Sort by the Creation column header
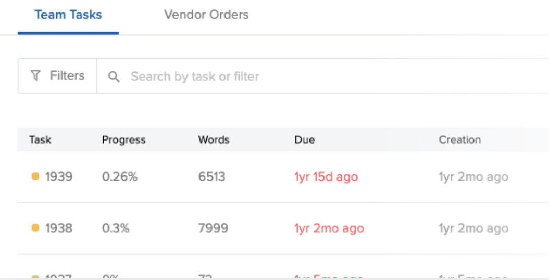Screen dimensions: 549x280 point(459,140)
